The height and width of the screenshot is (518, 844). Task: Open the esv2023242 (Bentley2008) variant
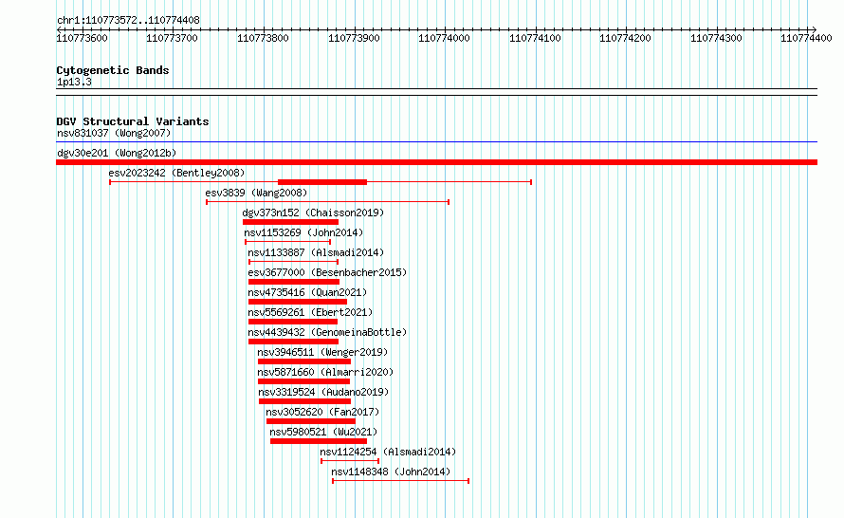pyautogui.click(x=176, y=173)
